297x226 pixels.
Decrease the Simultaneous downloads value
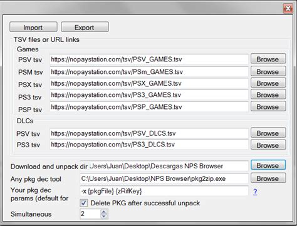[x=104, y=216]
